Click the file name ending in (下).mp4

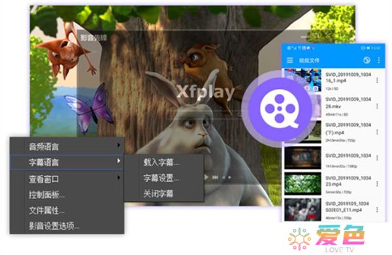pos(348,128)
